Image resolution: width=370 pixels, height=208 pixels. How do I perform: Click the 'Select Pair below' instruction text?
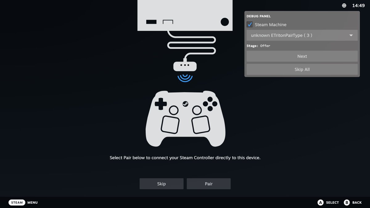(x=185, y=157)
